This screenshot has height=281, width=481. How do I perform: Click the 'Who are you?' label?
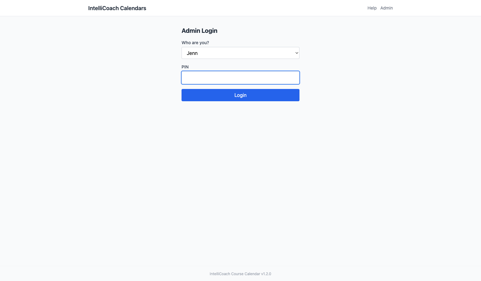click(x=195, y=43)
